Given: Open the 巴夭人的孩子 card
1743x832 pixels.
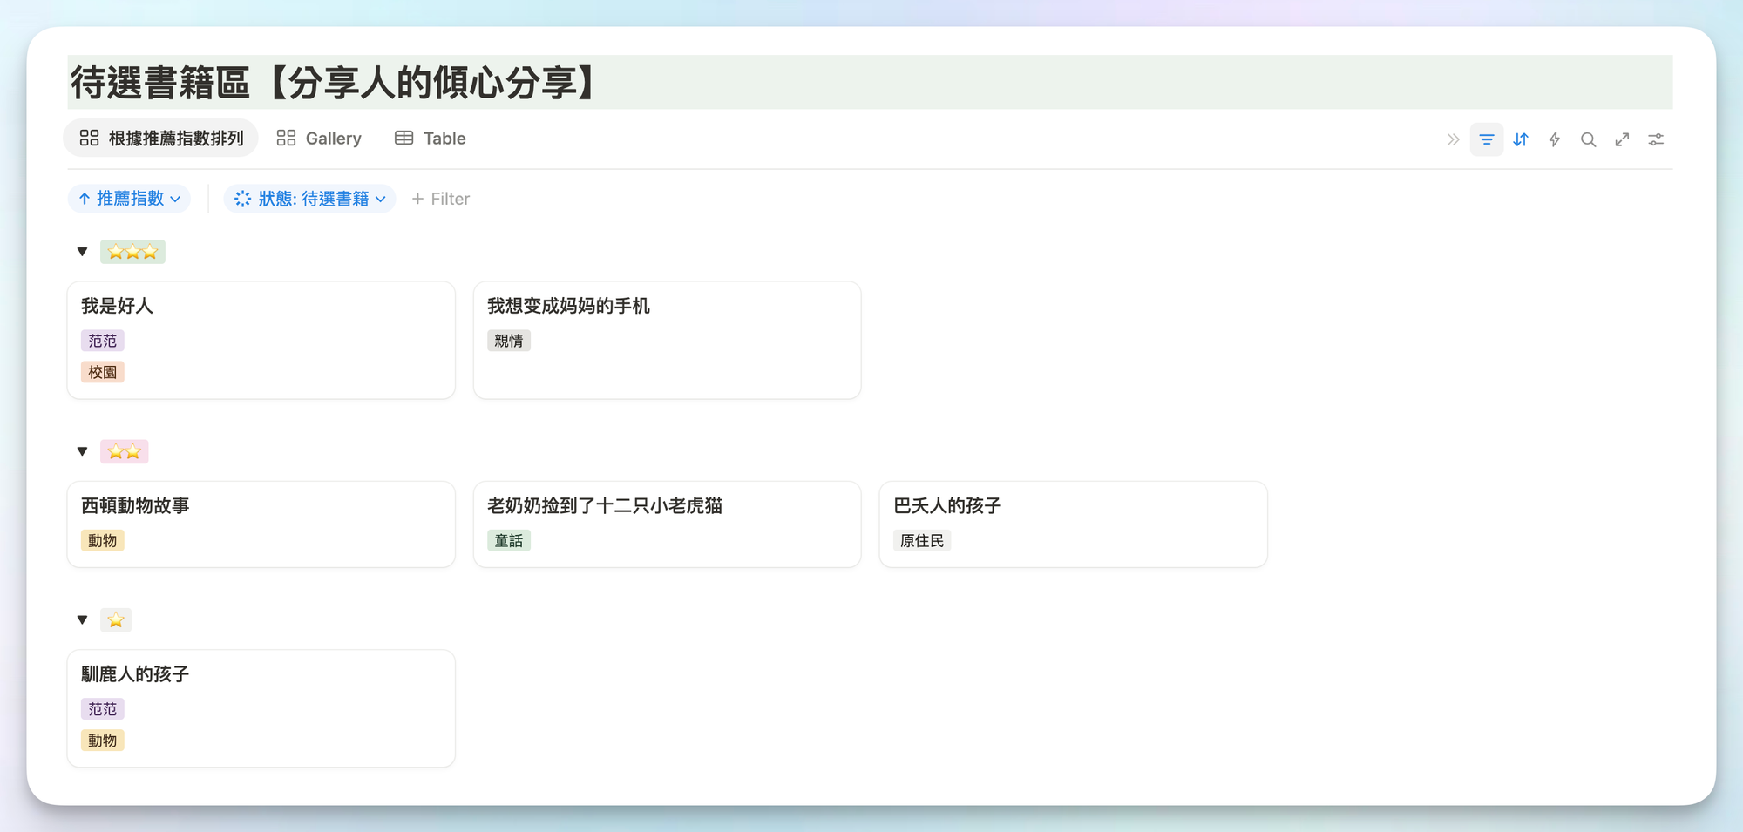Looking at the screenshot, I should (x=1074, y=524).
